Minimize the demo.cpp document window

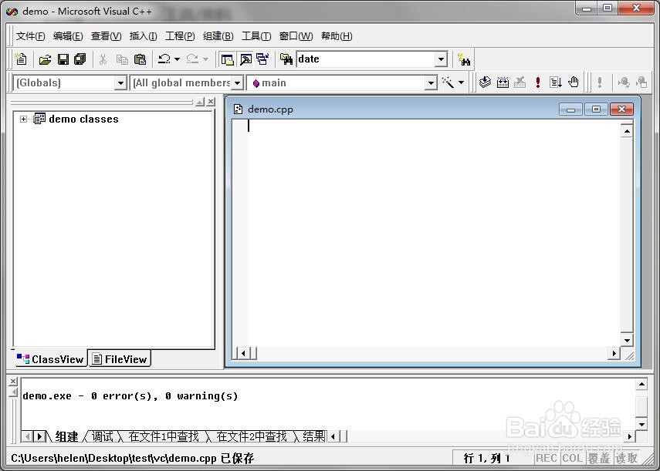click(570, 109)
